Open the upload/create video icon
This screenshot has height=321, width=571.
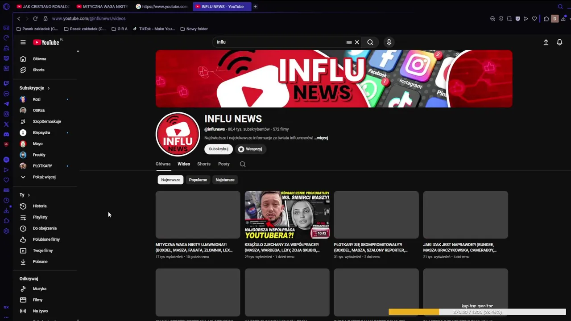[546, 42]
